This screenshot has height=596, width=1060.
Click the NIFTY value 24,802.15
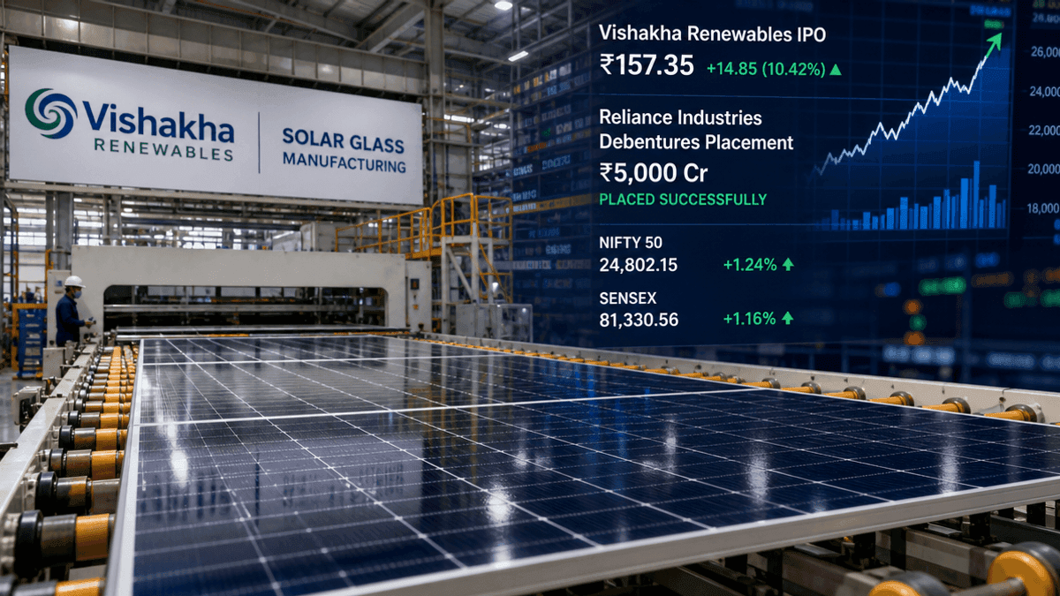click(638, 264)
